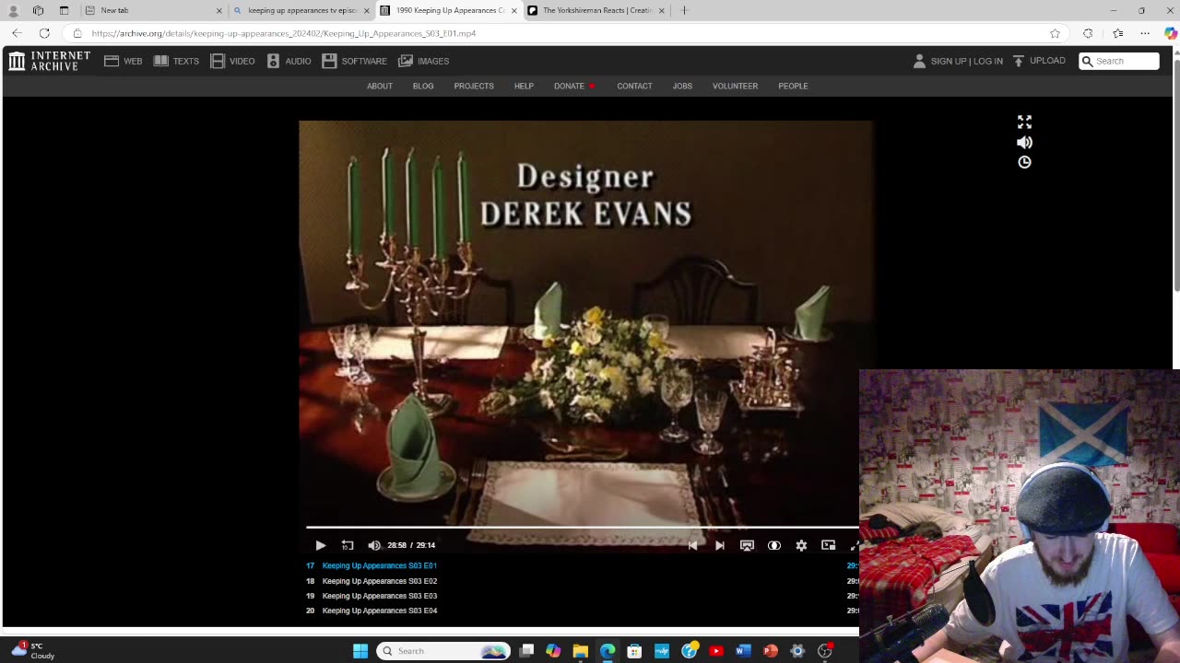Open the VIDEO media menu
The width and height of the screenshot is (1180, 663).
tap(232, 61)
